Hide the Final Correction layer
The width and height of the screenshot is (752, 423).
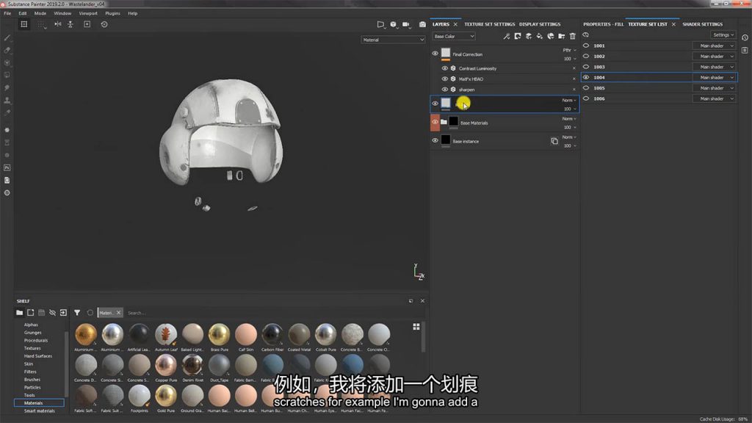(x=435, y=54)
